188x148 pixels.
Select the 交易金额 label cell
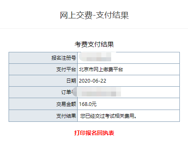[x=43, y=104]
